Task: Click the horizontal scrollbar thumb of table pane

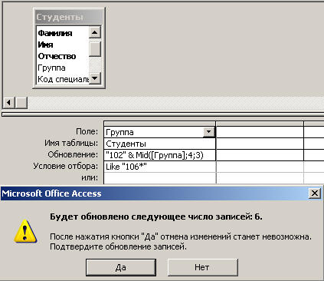Action: click(x=21, y=103)
